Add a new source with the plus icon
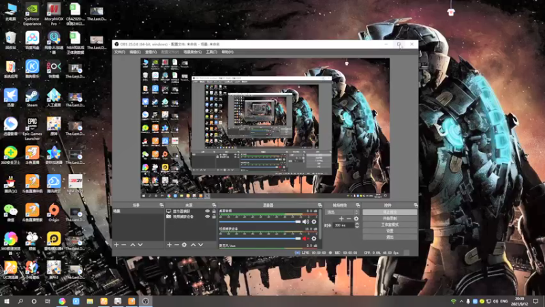Viewport: 545px width, 307px height. point(169,245)
